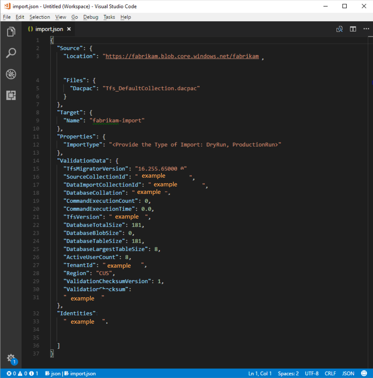Open the CRLF line ending selector
The image size is (373, 378).
click(x=330, y=373)
